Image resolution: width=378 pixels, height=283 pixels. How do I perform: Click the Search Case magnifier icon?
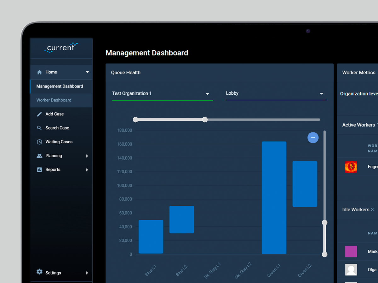39,128
